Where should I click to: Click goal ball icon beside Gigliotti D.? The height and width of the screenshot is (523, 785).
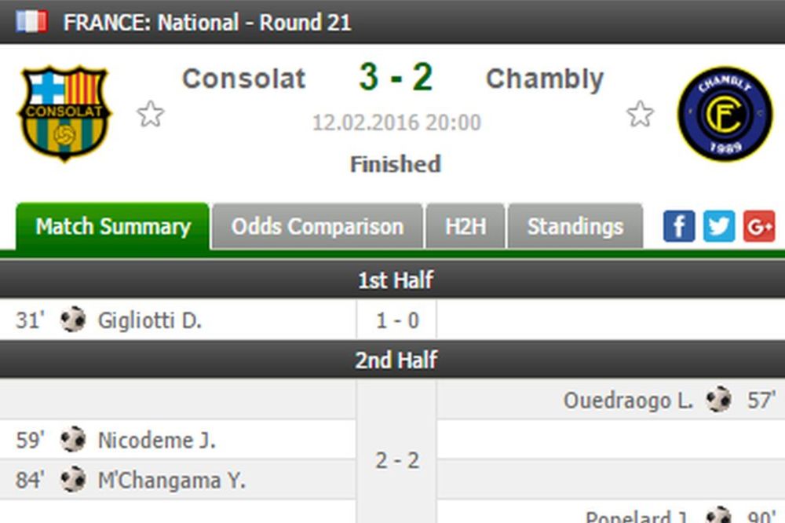point(73,320)
